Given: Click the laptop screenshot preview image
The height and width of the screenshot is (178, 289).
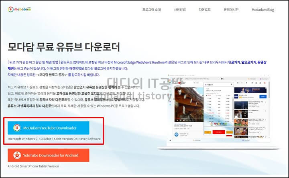Looking at the screenshot, I should click(218, 111).
